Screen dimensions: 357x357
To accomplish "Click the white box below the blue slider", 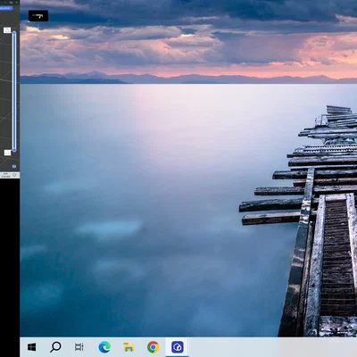I will 7,153.
